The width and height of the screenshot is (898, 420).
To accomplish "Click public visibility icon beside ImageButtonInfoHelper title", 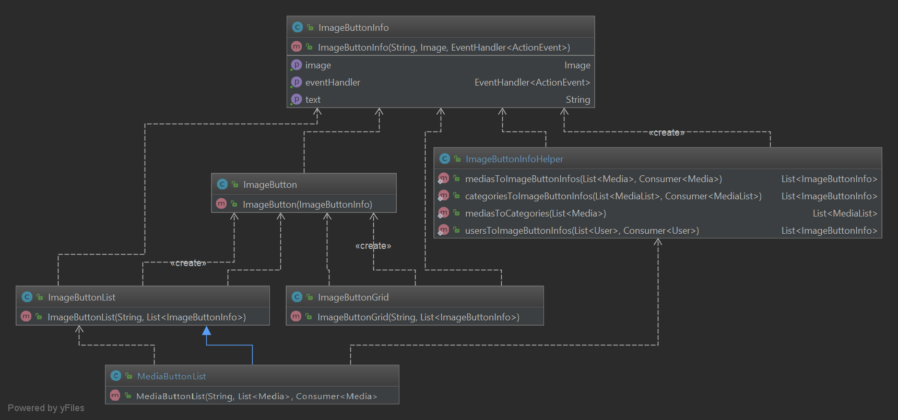I will pos(457,159).
